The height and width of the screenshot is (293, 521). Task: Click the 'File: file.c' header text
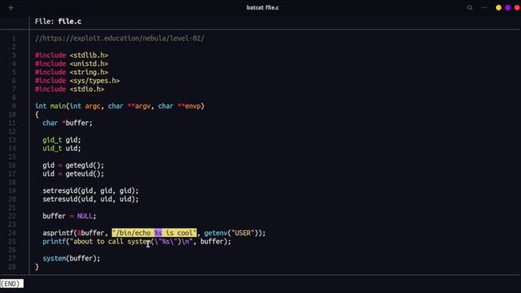tap(58, 21)
